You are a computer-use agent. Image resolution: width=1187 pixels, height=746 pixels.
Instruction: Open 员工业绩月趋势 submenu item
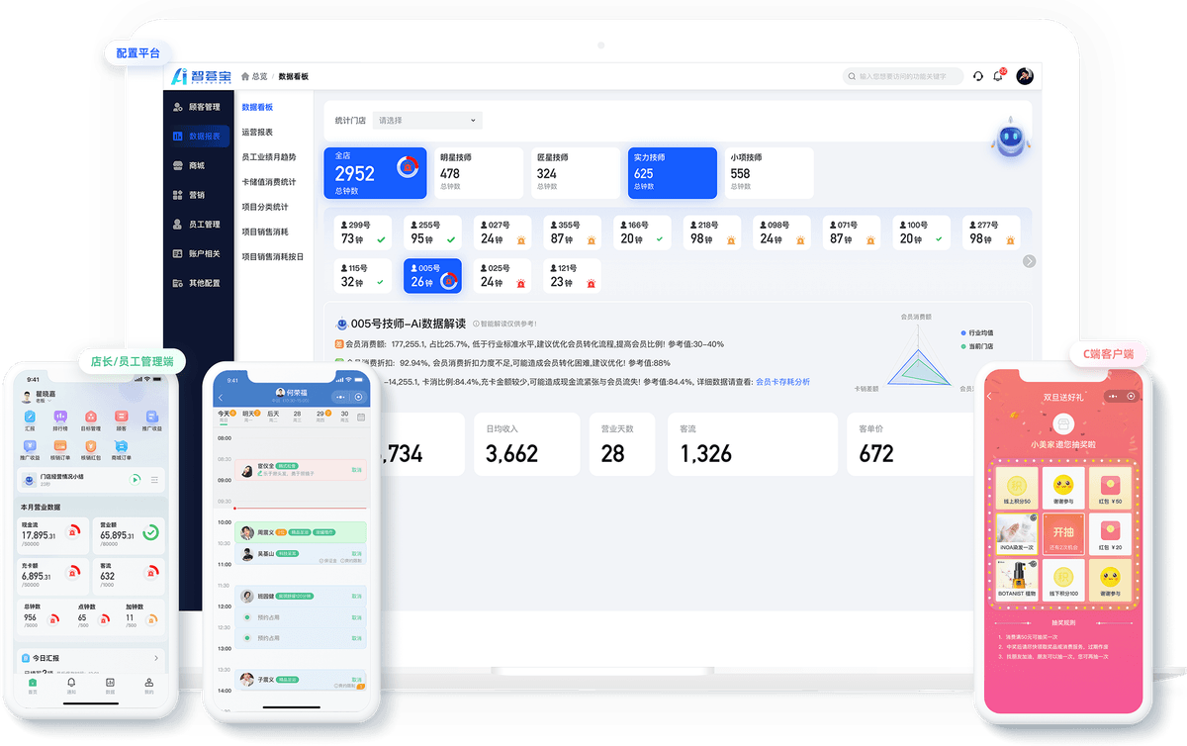tap(269, 157)
